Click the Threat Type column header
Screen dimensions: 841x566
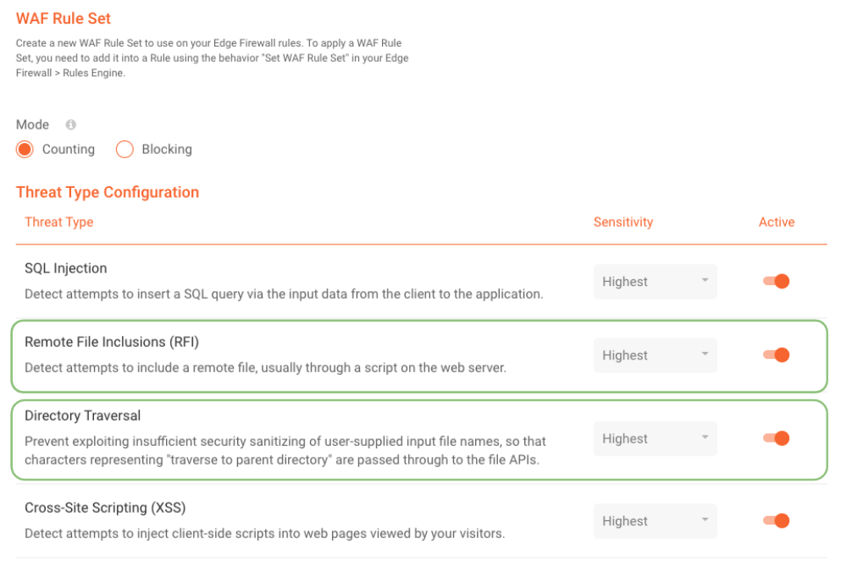59,222
